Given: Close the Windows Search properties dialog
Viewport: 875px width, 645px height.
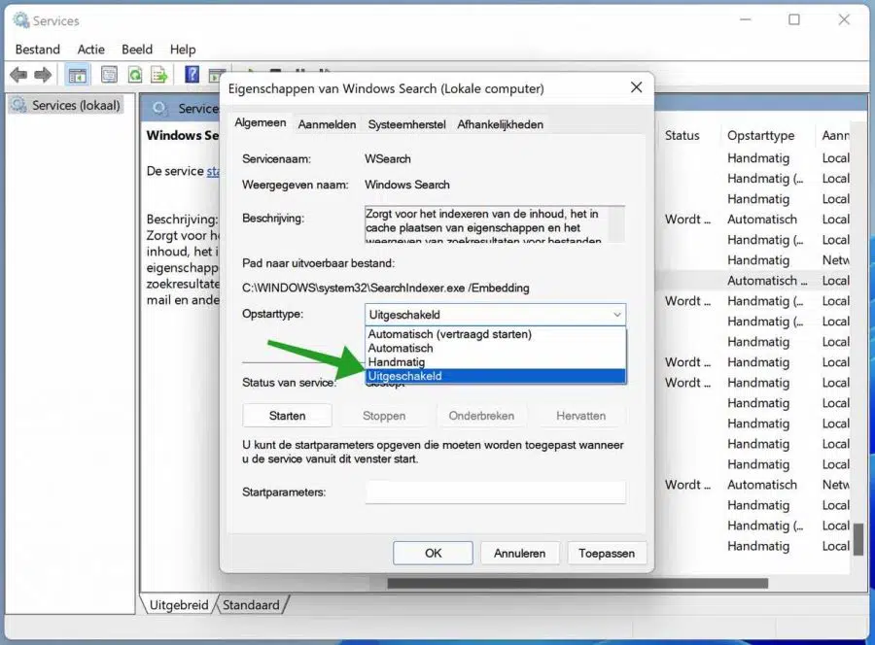Looking at the screenshot, I should point(636,87).
